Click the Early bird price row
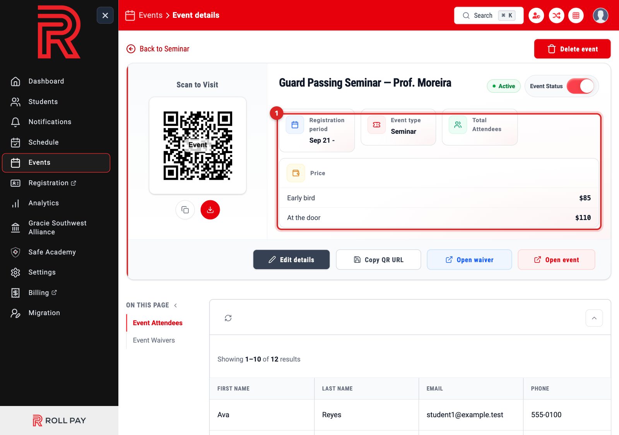Viewport: 619px width, 435px height. (439, 198)
